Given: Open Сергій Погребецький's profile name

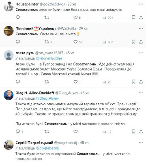Looking at the screenshot, I should pos(34,143).
